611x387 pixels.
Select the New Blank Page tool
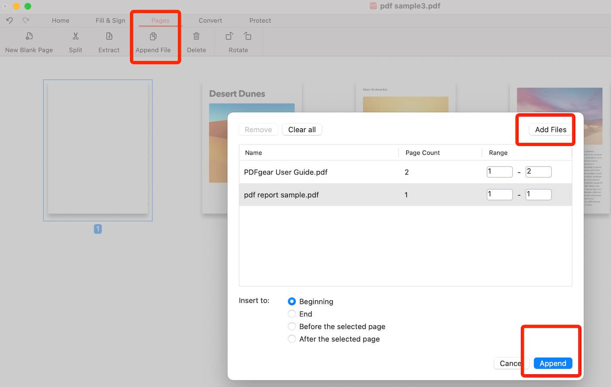28,41
